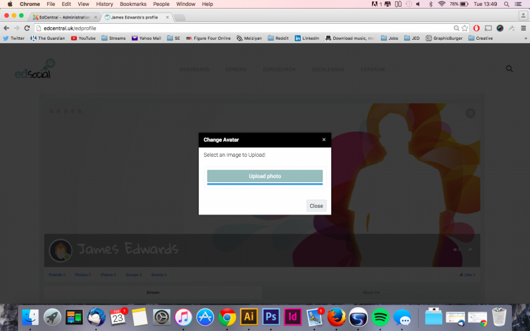Viewport: 530px width, 331px height.
Task: Dismiss the Change Avatar dialog with X
Action: [324, 140]
